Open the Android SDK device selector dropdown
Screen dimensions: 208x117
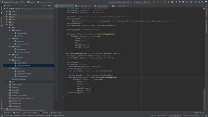[120, 2]
